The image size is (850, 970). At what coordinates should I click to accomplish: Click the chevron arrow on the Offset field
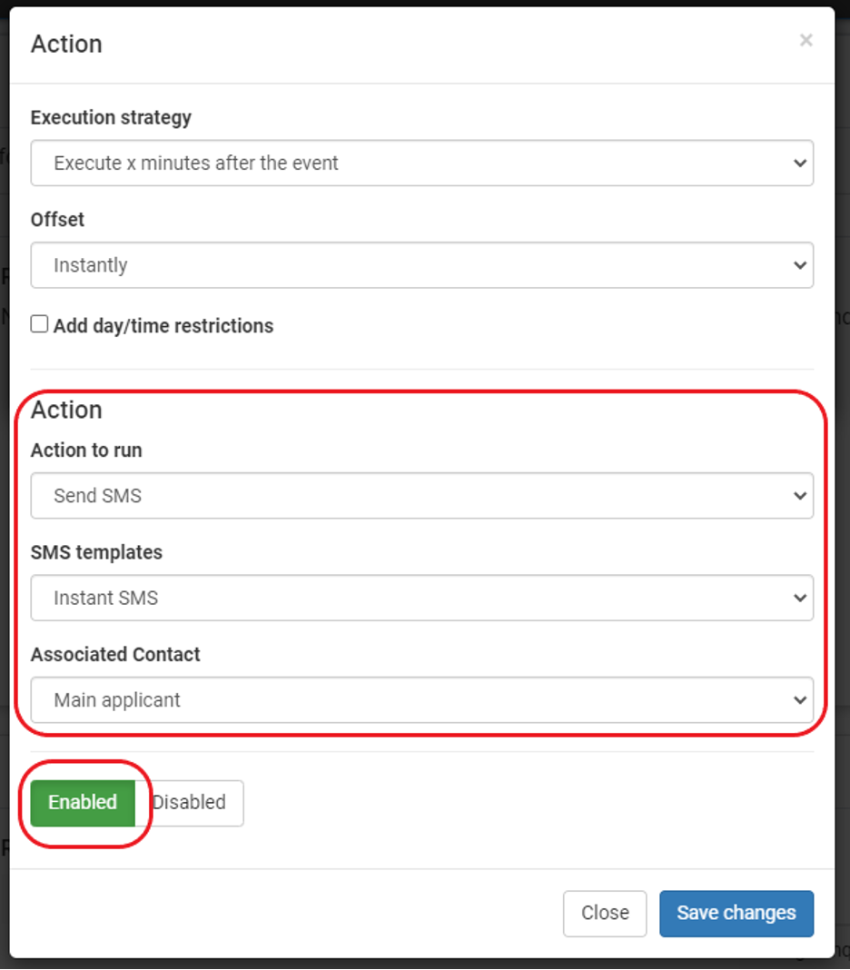pos(800,265)
